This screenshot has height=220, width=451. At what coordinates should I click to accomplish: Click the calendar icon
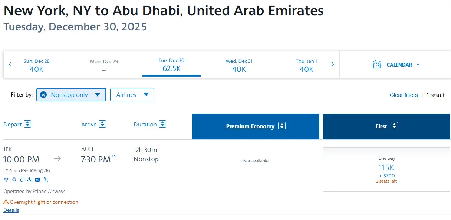[377, 64]
